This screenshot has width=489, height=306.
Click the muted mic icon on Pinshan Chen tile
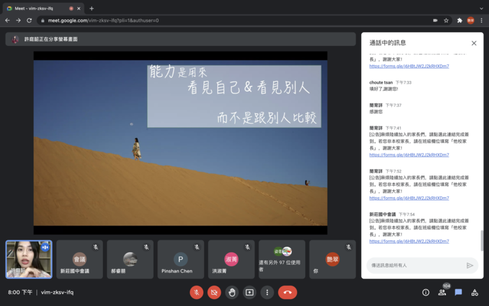197,247
